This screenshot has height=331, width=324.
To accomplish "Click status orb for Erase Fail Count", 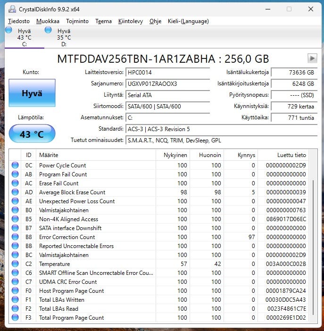I will (x=15, y=183).
